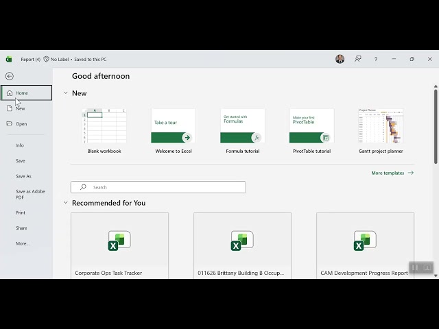The width and height of the screenshot is (439, 329).
Task: Choose Save in the sidebar
Action: coord(21,160)
